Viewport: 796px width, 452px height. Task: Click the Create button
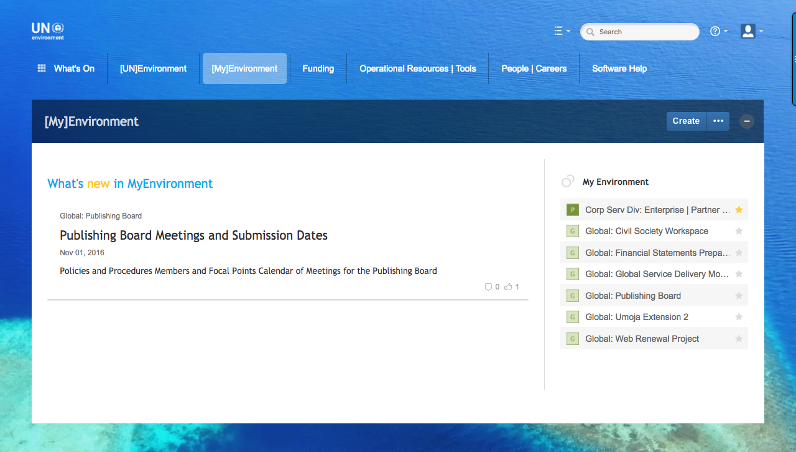click(x=686, y=121)
